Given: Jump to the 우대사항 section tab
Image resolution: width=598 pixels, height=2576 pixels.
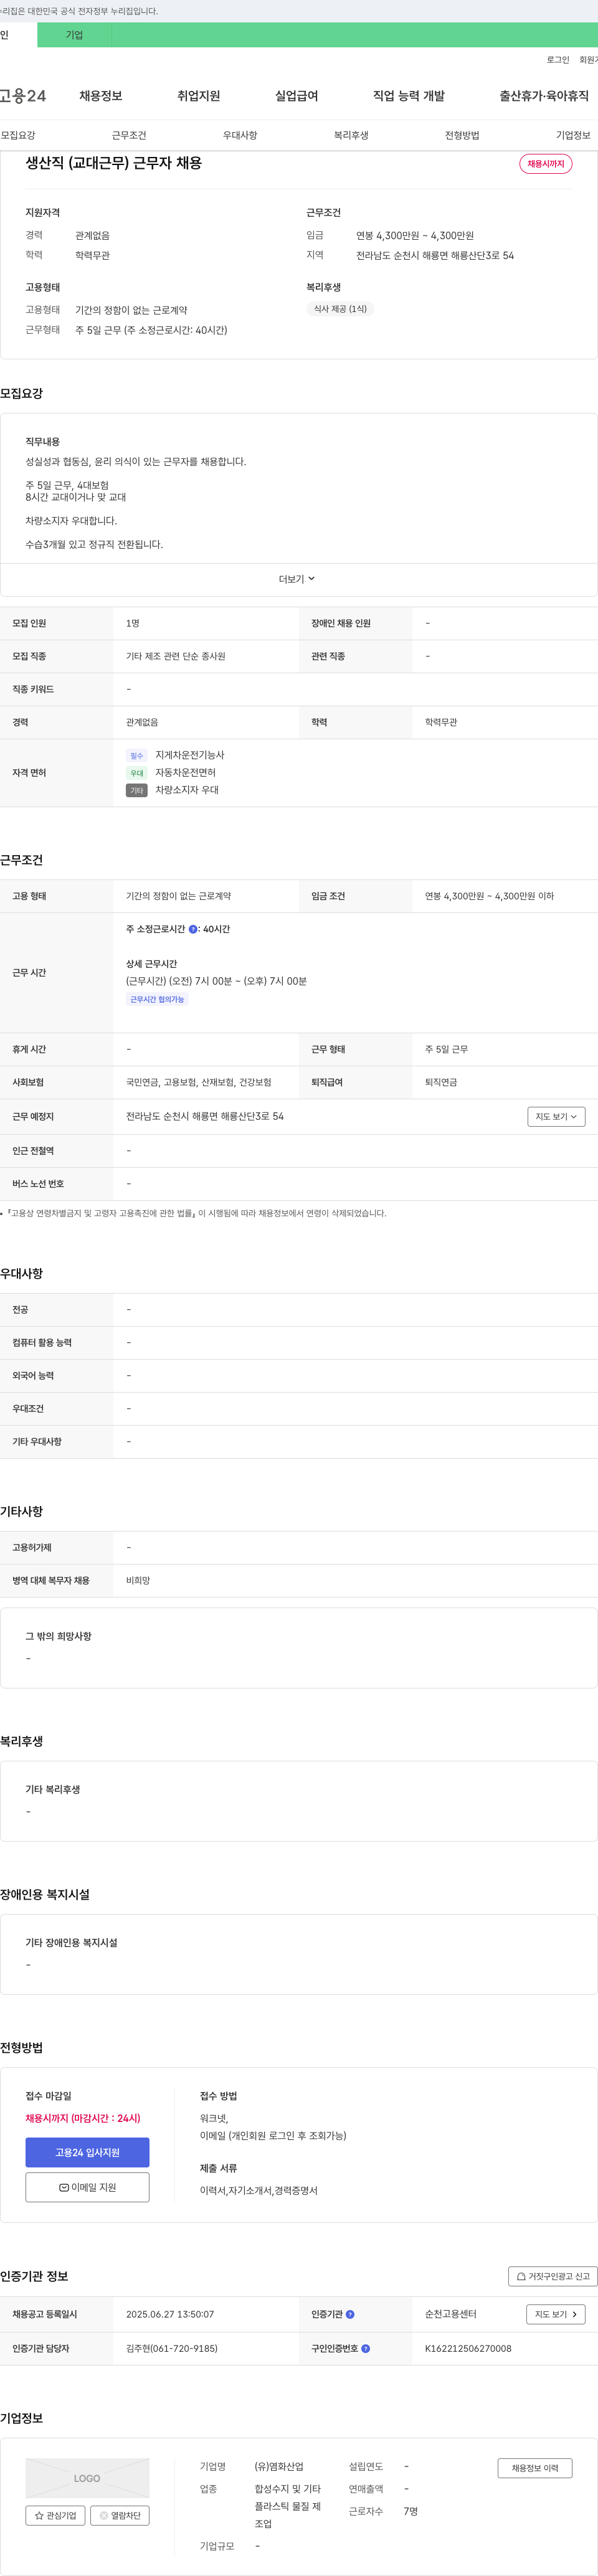Looking at the screenshot, I should click(240, 135).
